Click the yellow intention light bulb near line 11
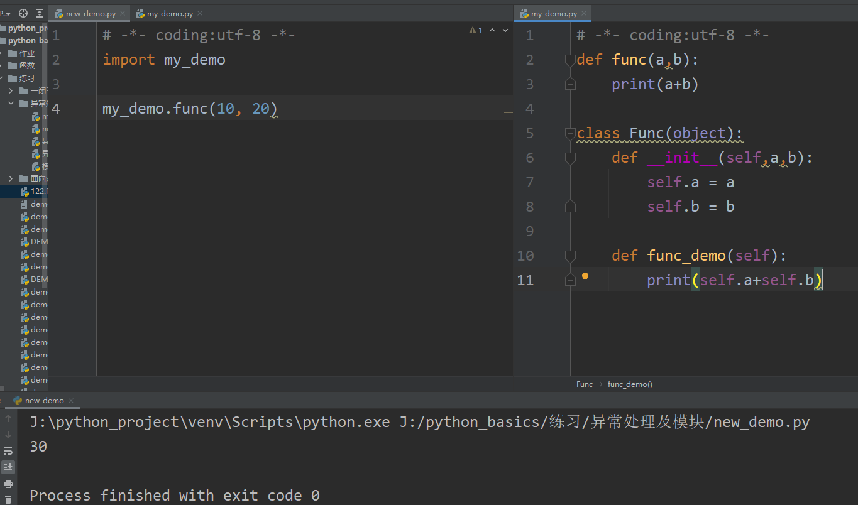Viewport: 858px width, 505px height. [x=585, y=276]
